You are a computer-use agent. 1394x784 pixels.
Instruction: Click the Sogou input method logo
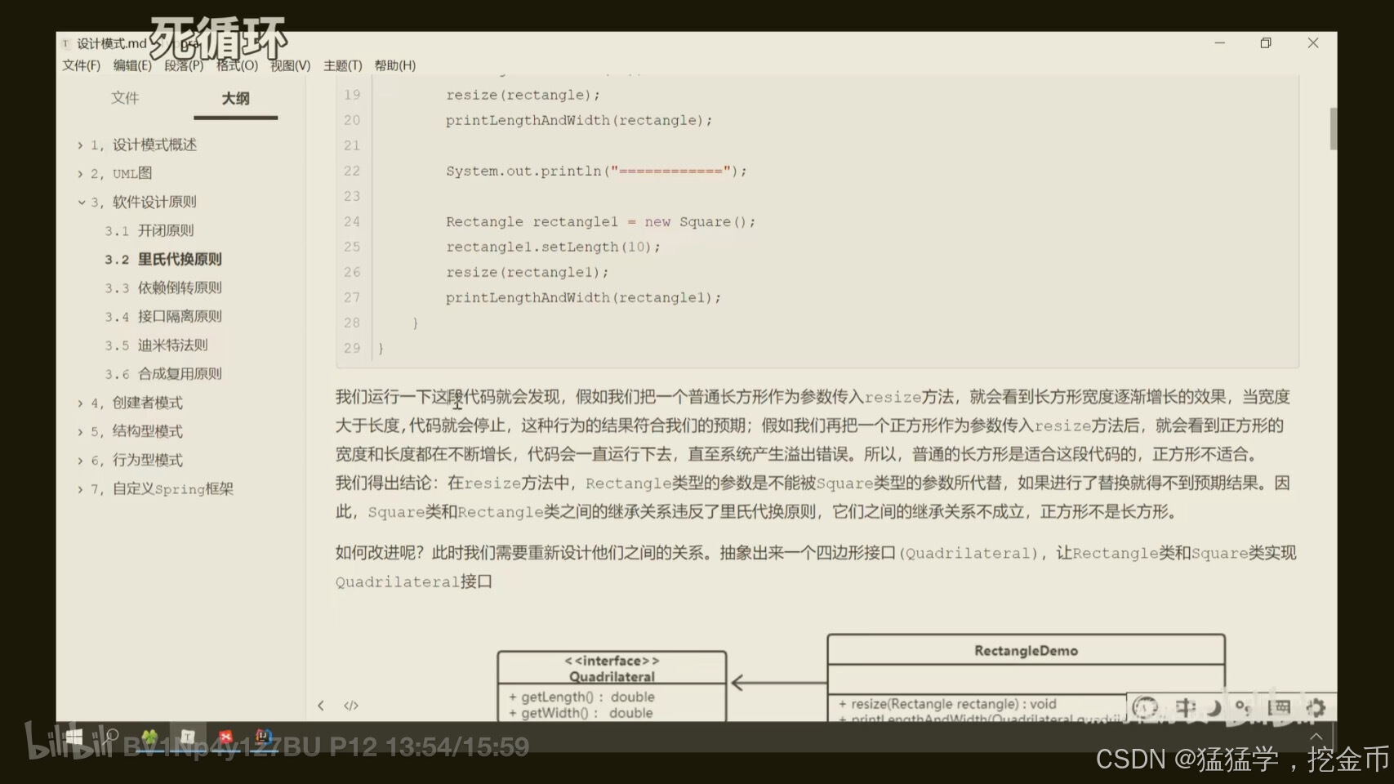click(x=1145, y=707)
